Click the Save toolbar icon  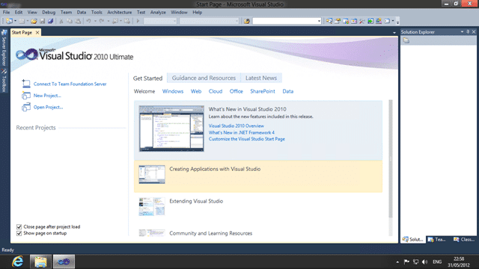[x=43, y=21]
